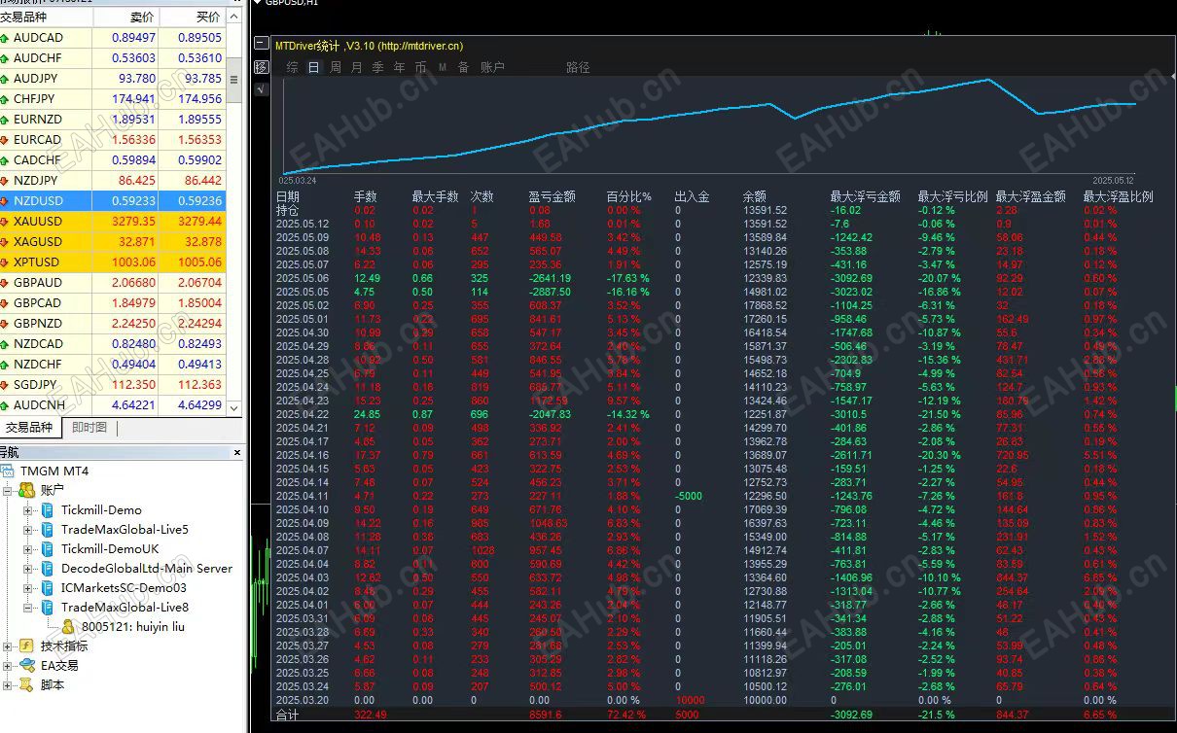Click the XAUUSD down-arrow icon
This screenshot has height=733, width=1177.
click(x=5, y=222)
